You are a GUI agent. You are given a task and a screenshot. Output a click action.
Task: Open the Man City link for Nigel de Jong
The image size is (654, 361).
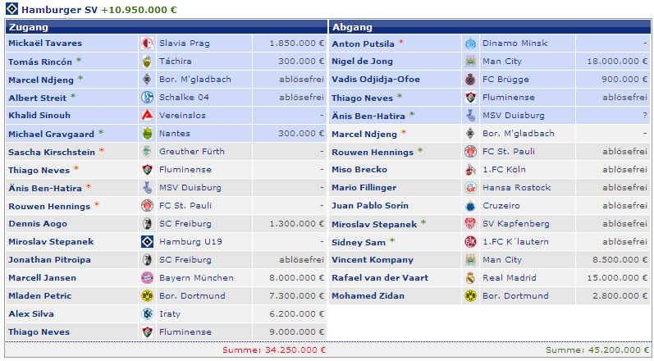click(x=503, y=62)
